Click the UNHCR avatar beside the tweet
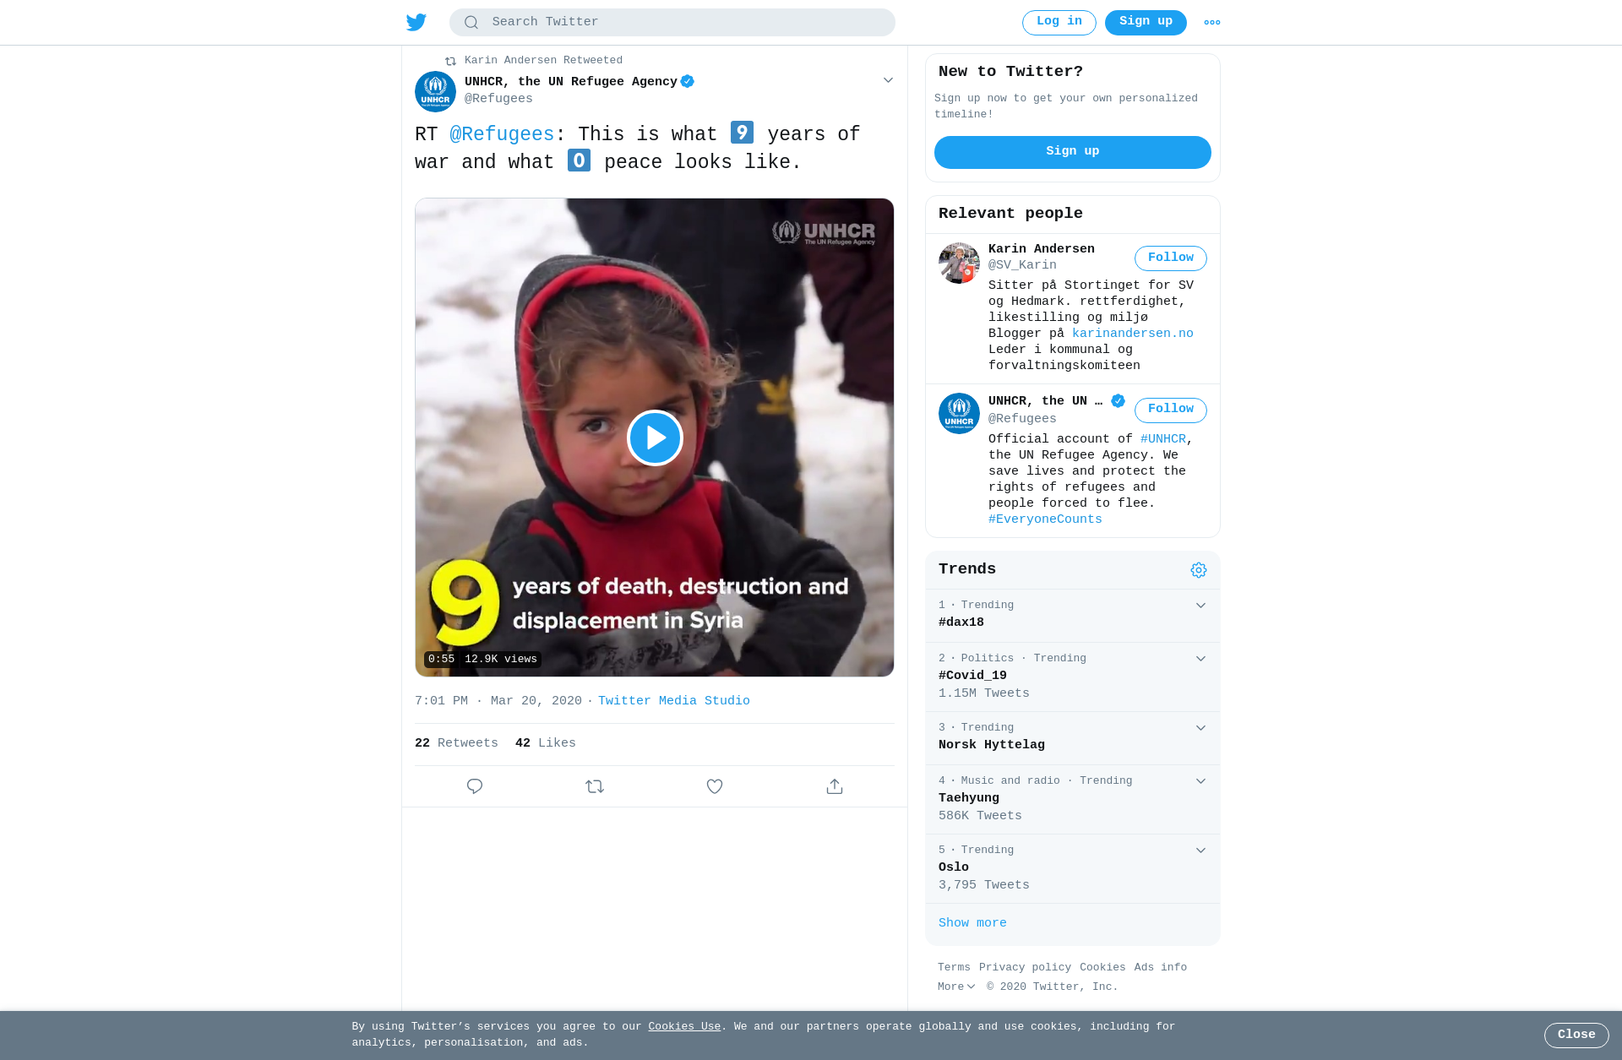Image resolution: width=1622 pixels, height=1060 pixels. point(435,91)
